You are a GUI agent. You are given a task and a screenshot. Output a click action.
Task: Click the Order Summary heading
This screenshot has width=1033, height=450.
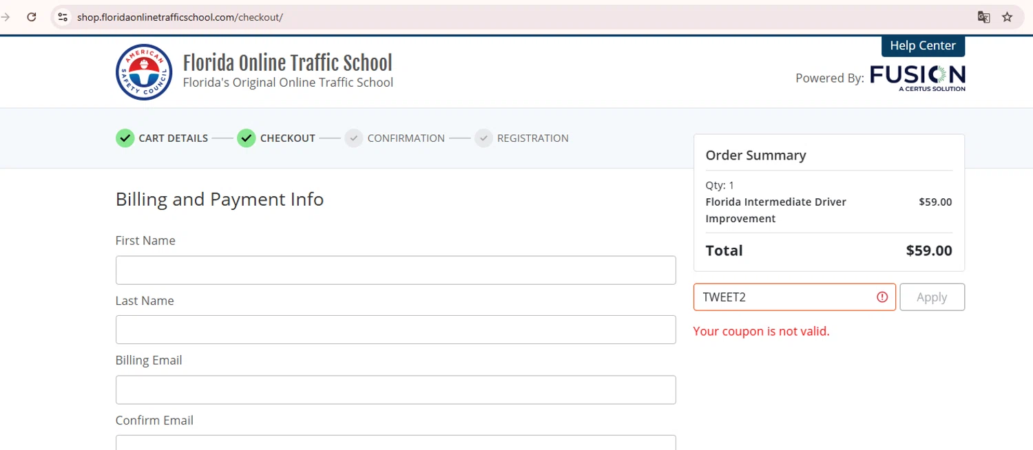tap(755, 156)
